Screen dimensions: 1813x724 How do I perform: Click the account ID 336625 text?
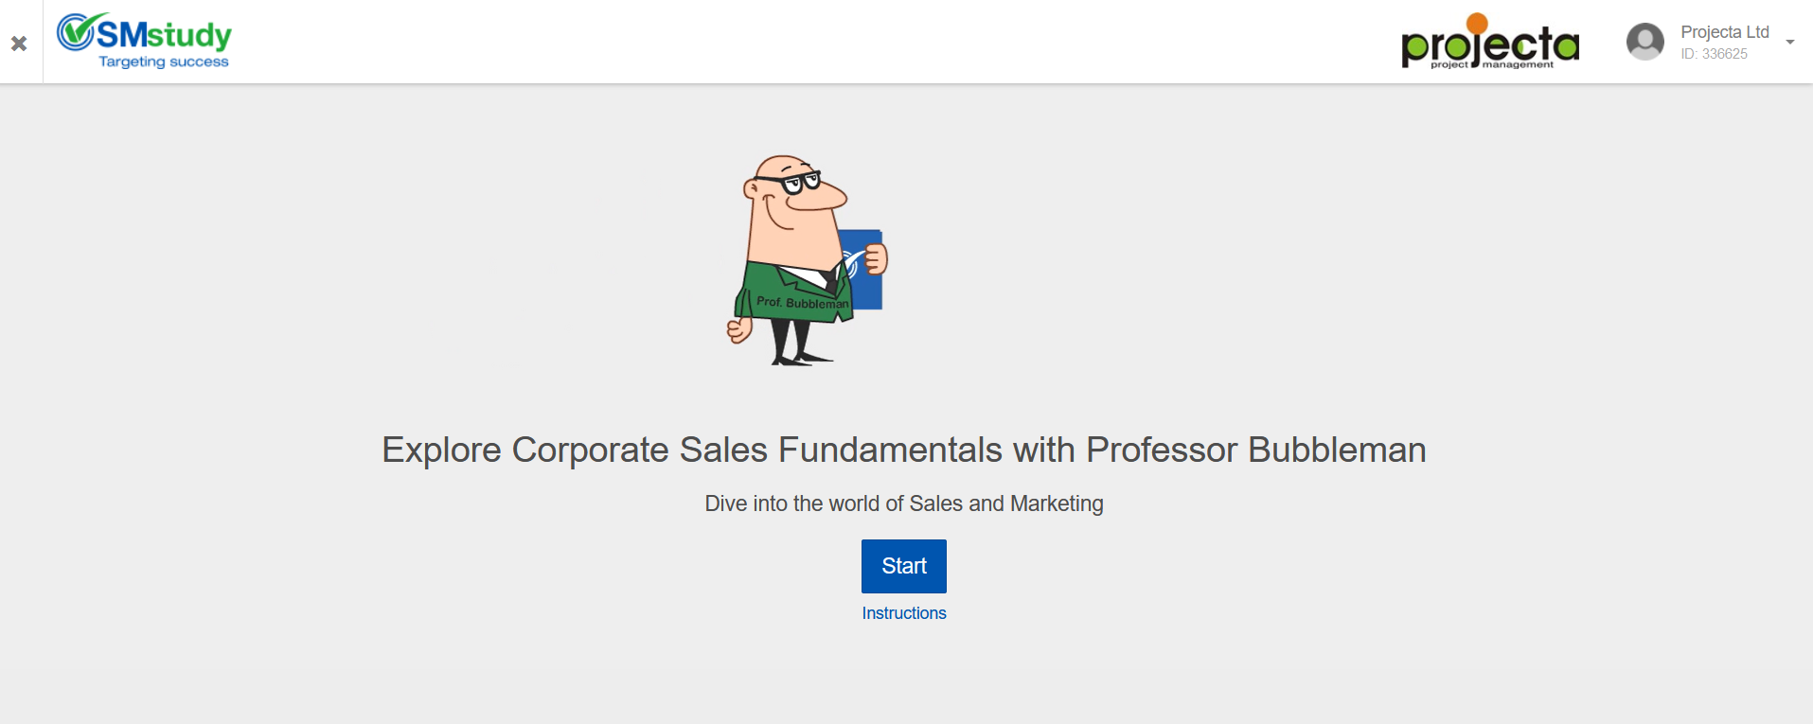coord(1714,54)
